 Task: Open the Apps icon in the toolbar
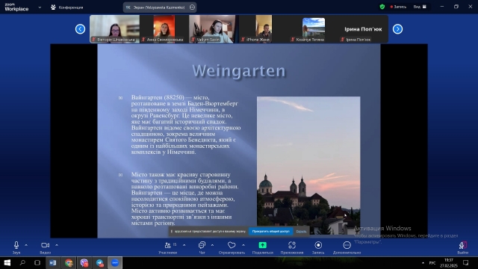(x=292, y=245)
